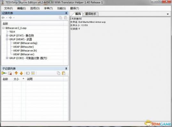Expand GRUP (COBJ) 可制造对象 node
This screenshot has width=172, height=127.
click(7, 58)
